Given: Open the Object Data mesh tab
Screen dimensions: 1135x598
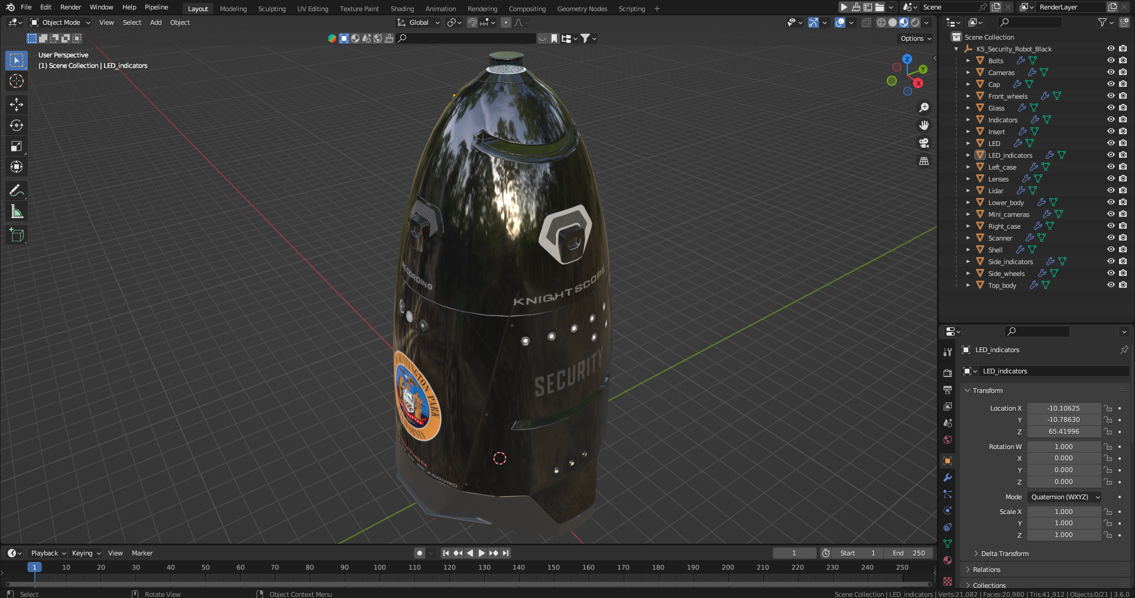Looking at the screenshot, I should 948,544.
